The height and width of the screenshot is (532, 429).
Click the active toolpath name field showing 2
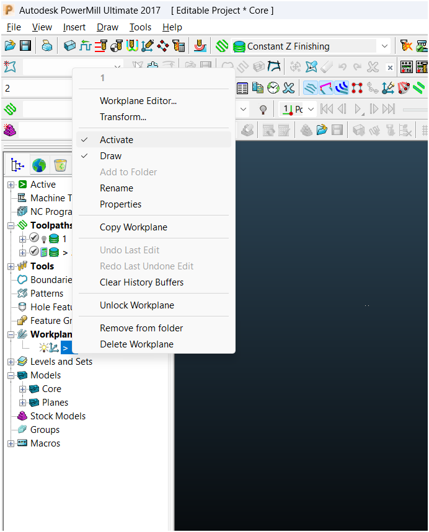(37, 89)
